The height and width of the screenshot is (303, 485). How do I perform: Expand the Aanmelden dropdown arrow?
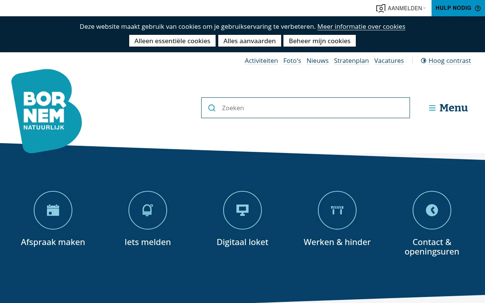(x=424, y=8)
